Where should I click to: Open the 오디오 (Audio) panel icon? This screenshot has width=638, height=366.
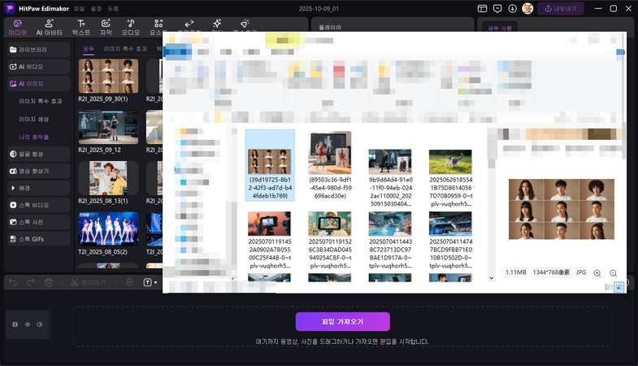click(131, 27)
